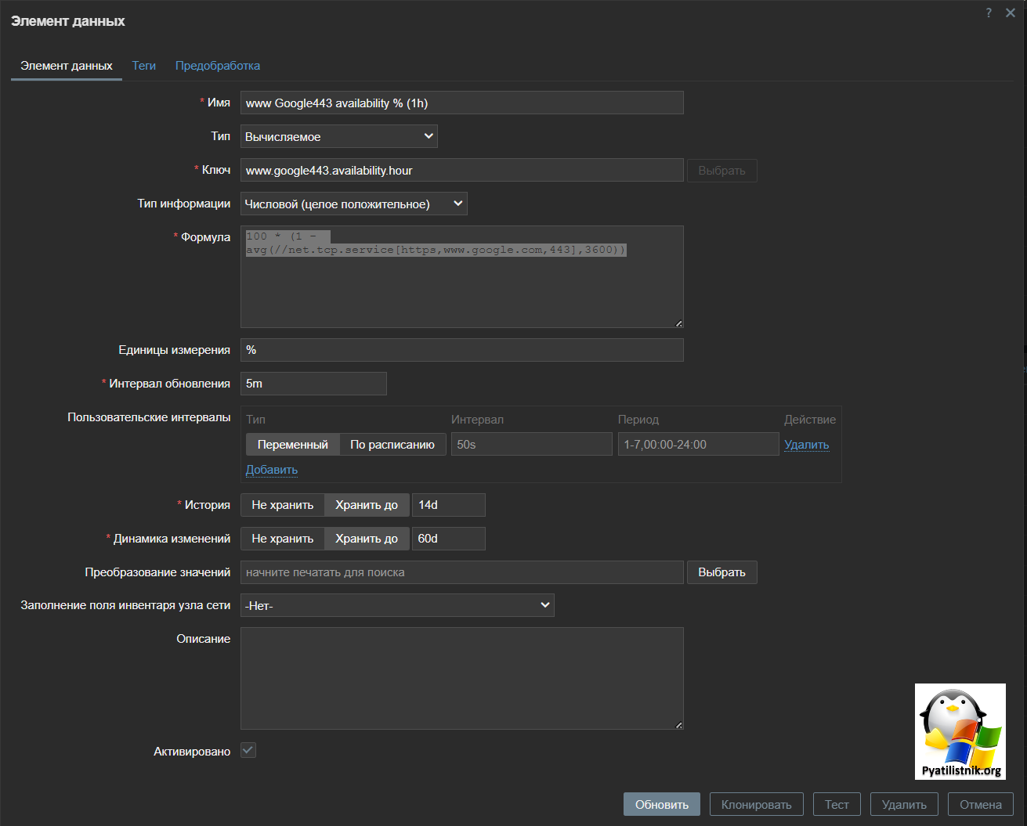Click inside the Формула text area
Viewport: 1027px width, 826px height.
coord(462,276)
